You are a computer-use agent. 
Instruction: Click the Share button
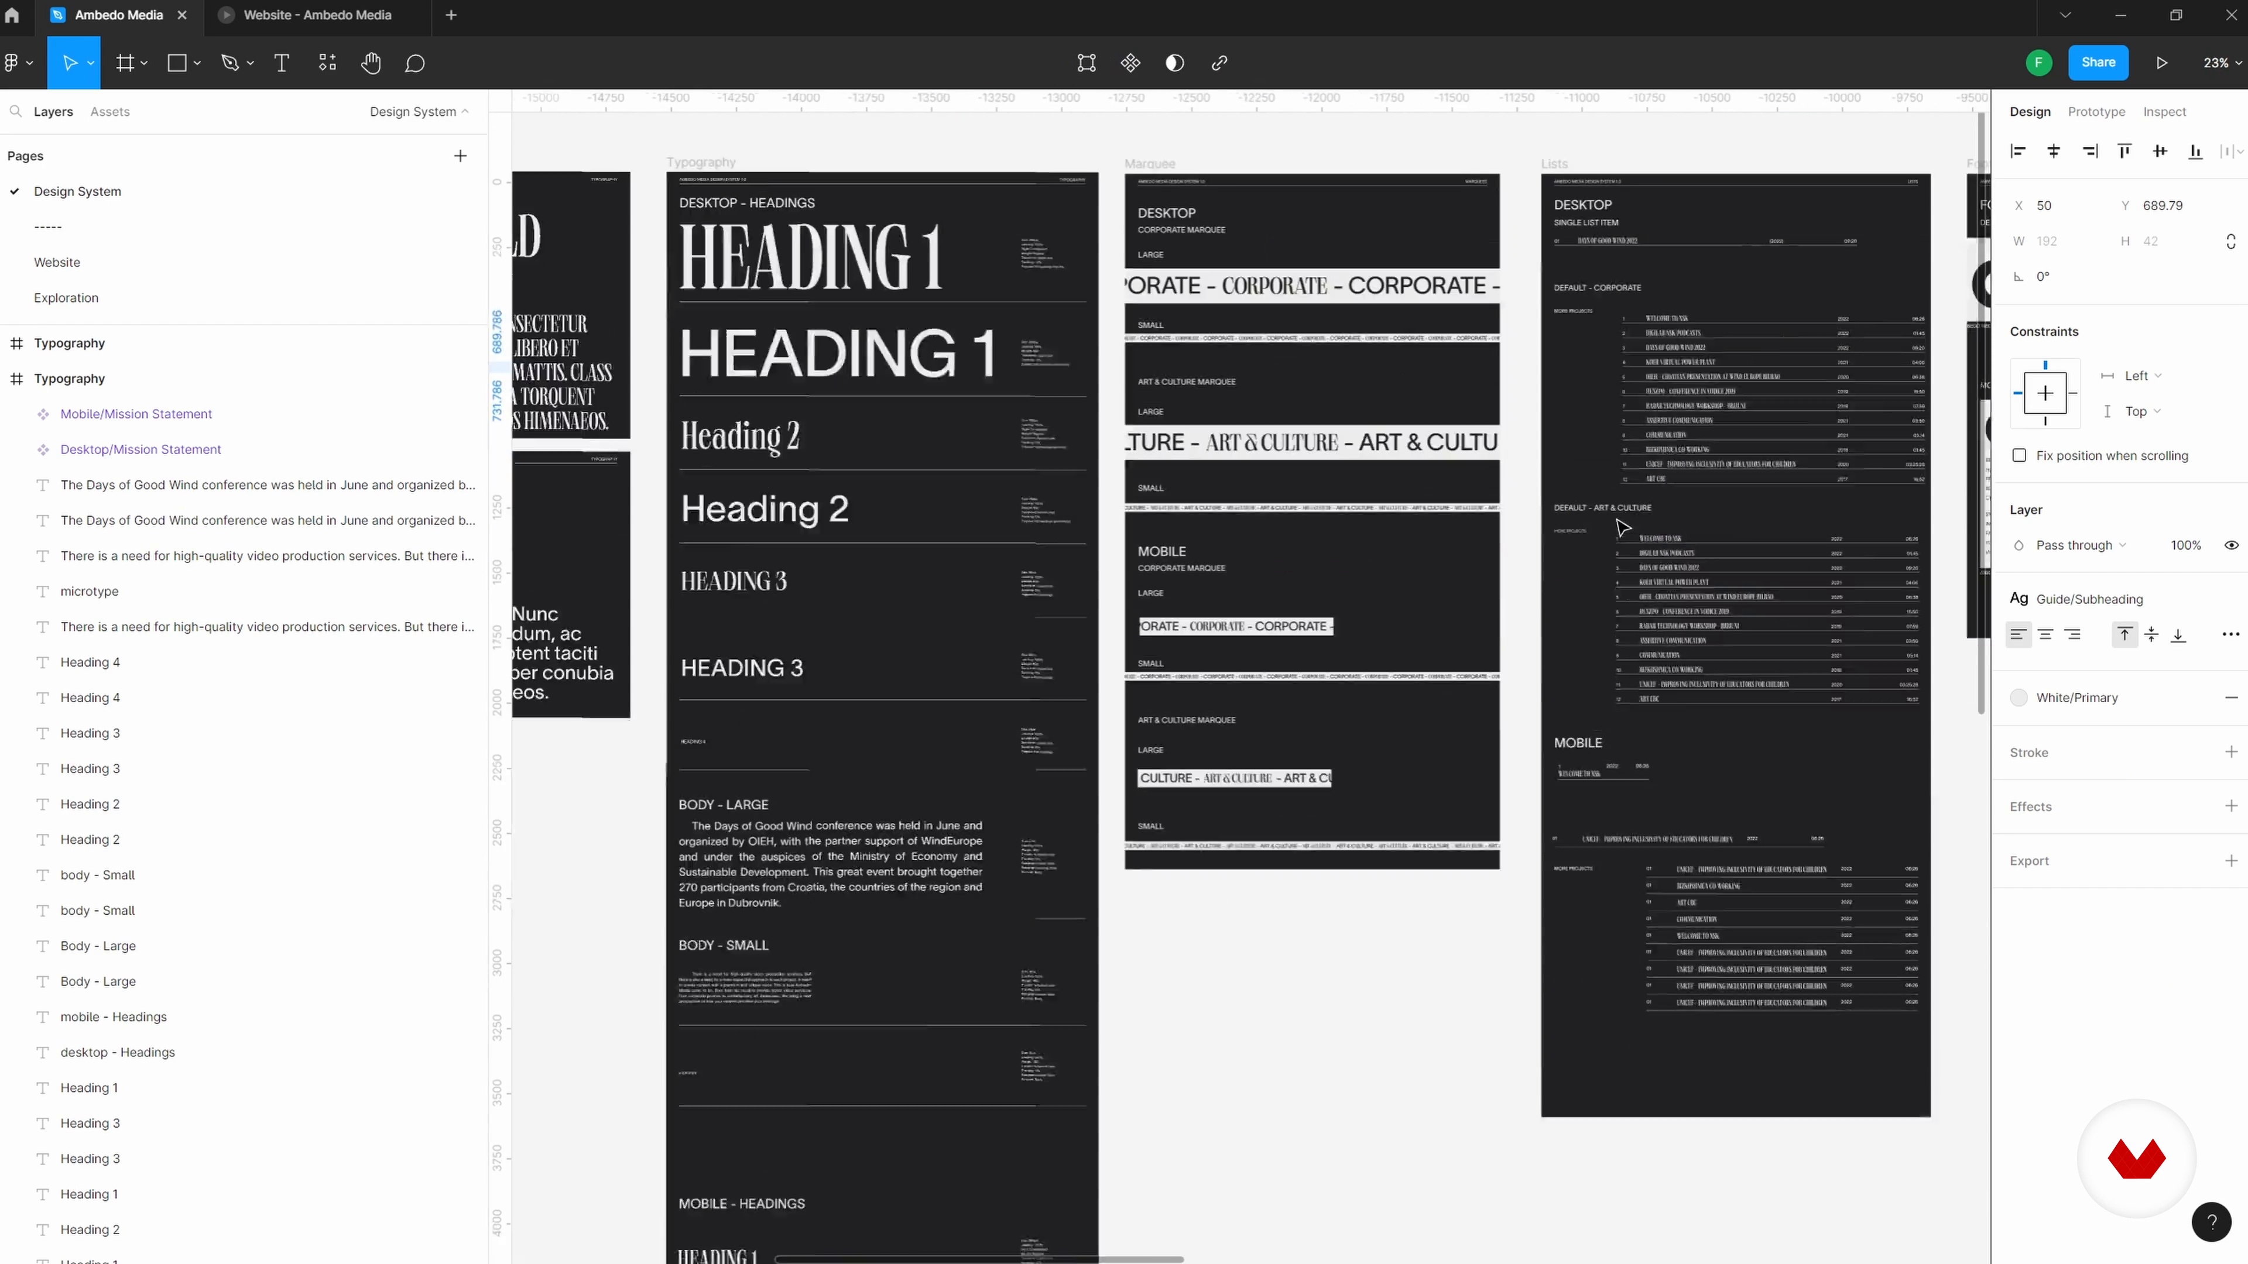[2098, 62]
